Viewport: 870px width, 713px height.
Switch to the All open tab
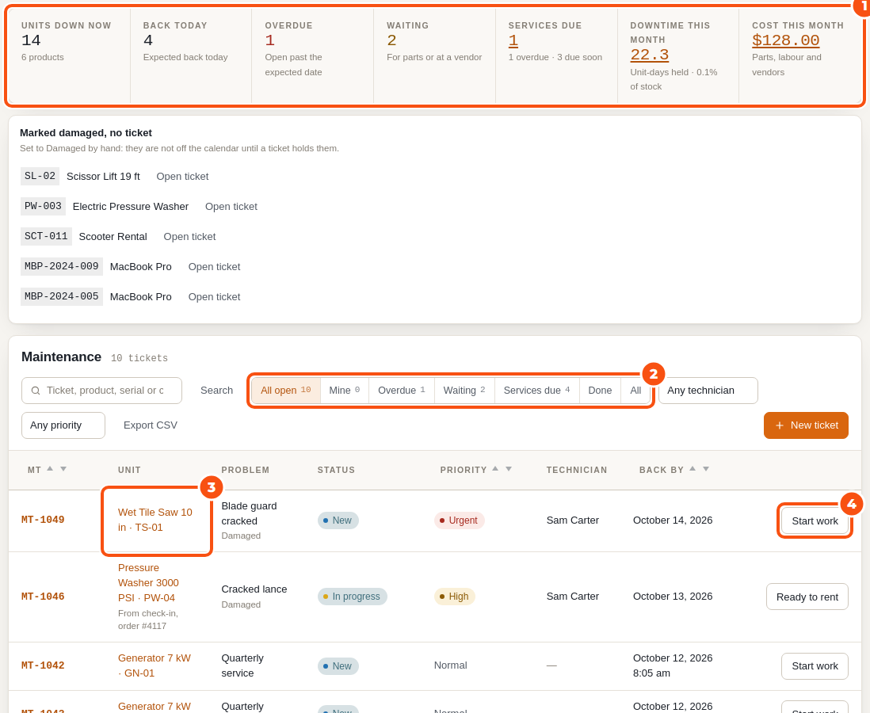tap(286, 391)
